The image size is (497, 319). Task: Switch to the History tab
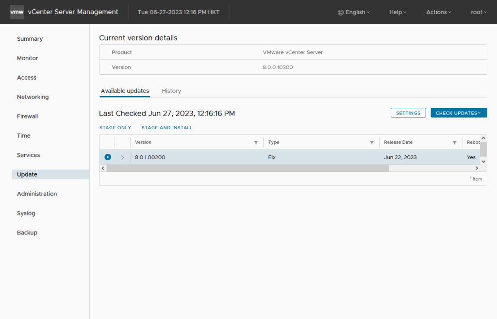tap(171, 91)
